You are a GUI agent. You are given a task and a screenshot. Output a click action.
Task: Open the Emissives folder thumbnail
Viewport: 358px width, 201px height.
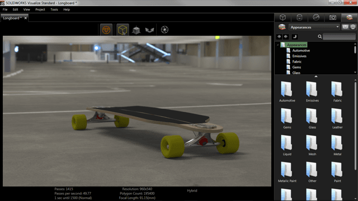pos(312,92)
